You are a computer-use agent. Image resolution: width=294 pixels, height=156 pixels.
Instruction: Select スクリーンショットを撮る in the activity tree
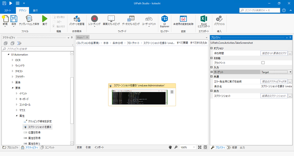click(37, 127)
